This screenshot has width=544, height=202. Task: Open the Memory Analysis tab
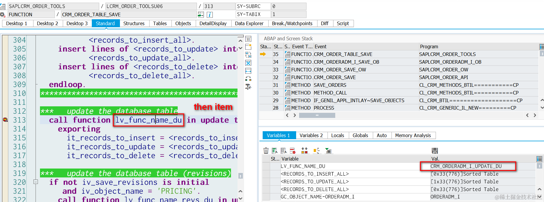[413, 135]
